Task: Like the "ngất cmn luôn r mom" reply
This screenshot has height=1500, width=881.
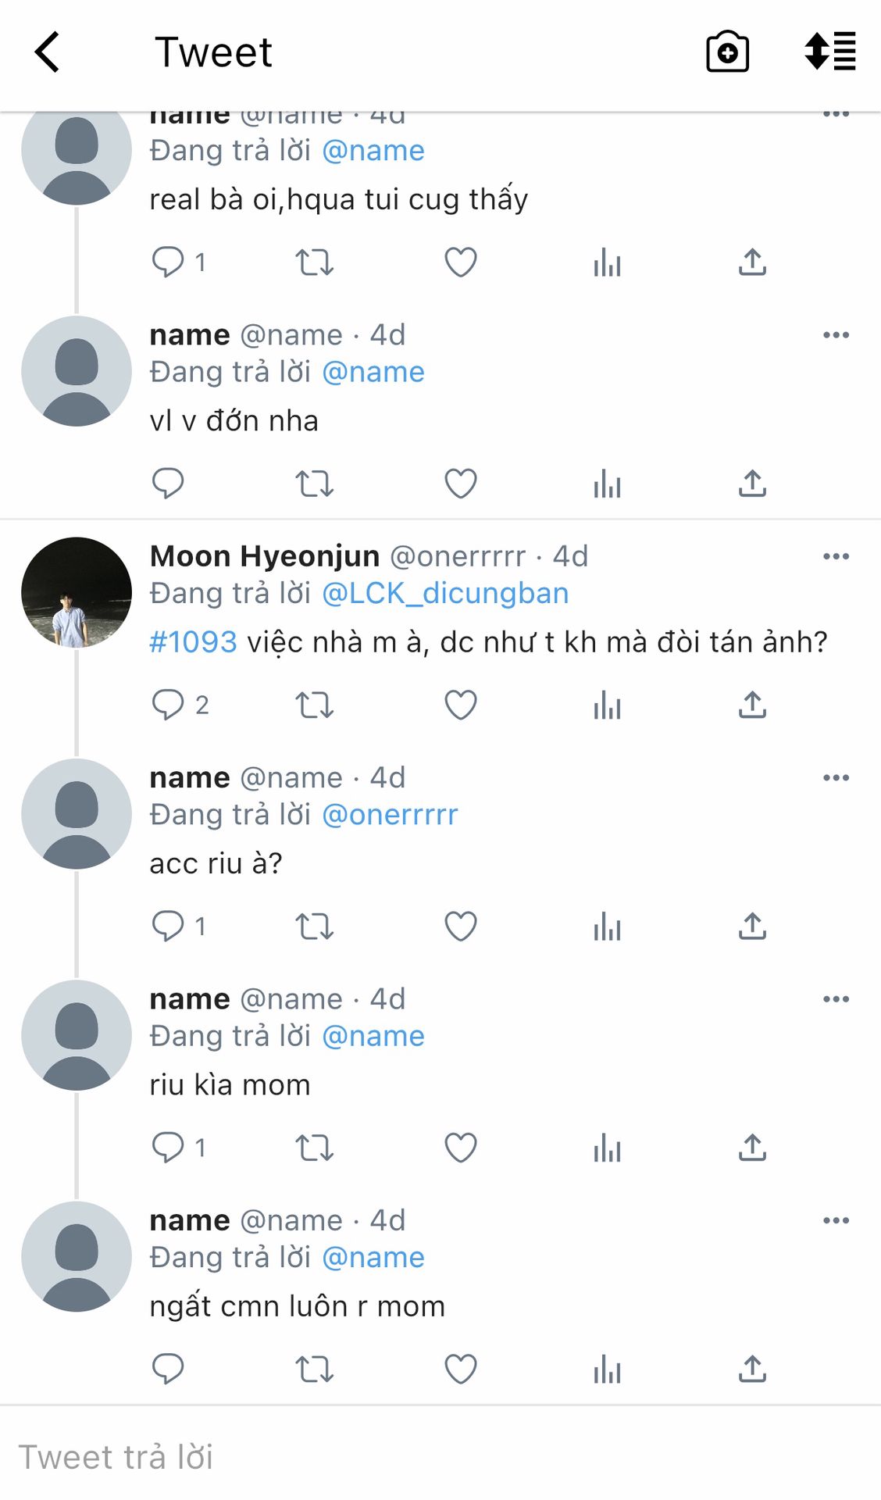Action: coord(461,1370)
